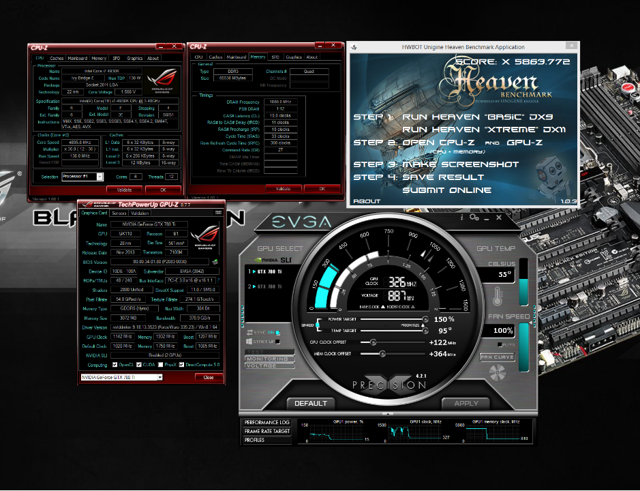Toggle DirectCompute 5.0 checkbox in GPU-Z

(181, 365)
